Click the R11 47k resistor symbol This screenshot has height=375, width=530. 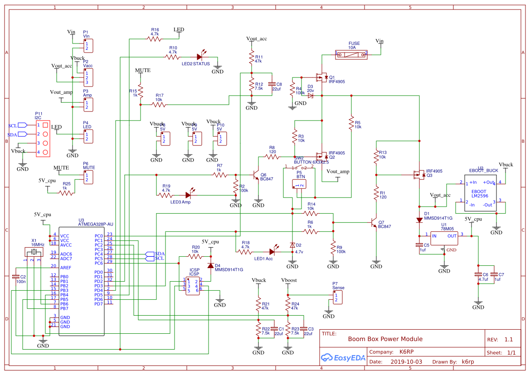(x=252, y=58)
